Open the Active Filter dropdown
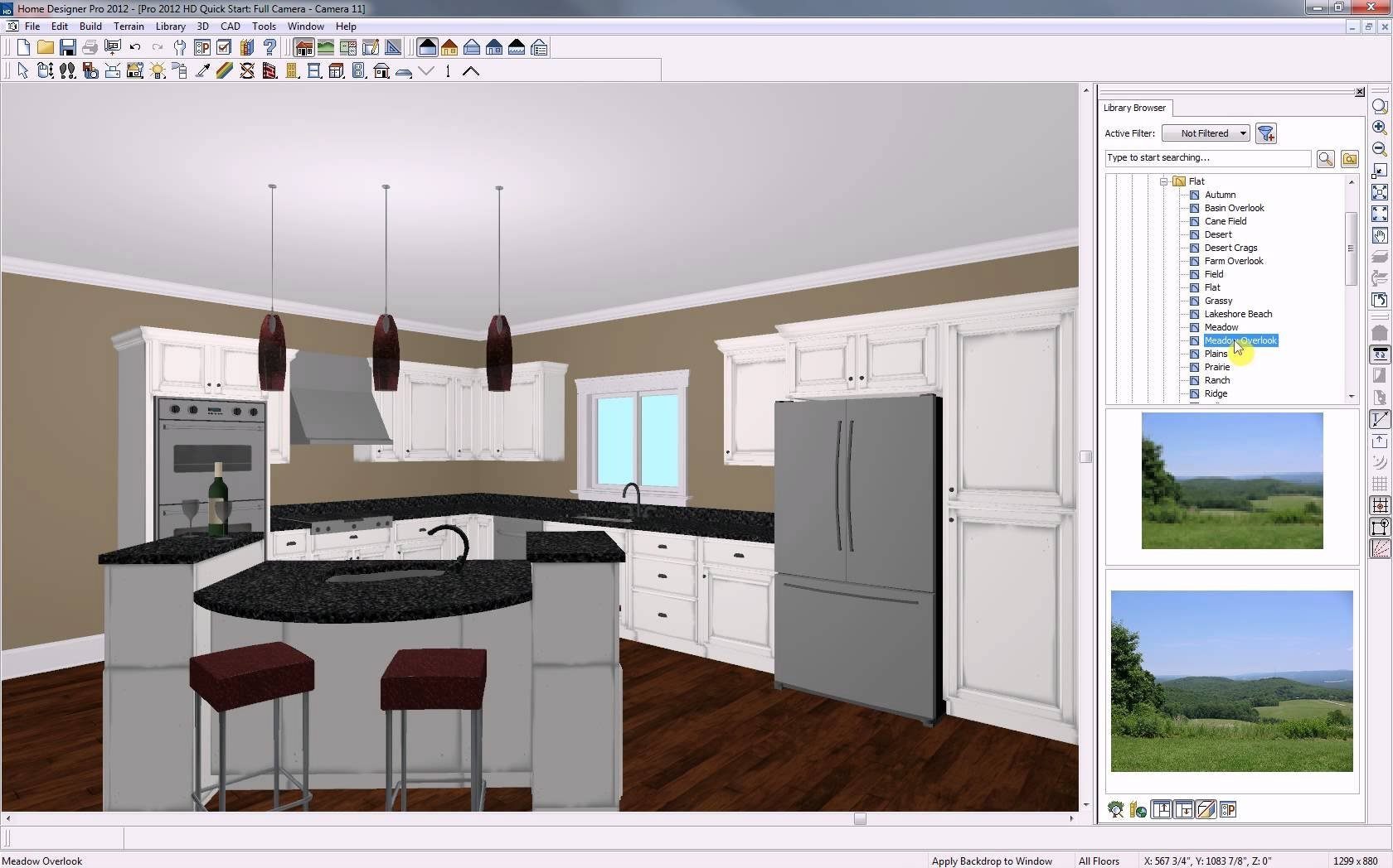The width and height of the screenshot is (1393, 868). pyautogui.click(x=1206, y=133)
